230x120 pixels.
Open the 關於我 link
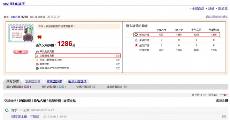click(x=223, y=9)
